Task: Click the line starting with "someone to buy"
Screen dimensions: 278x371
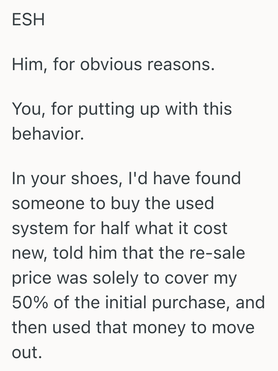Action: (113, 203)
